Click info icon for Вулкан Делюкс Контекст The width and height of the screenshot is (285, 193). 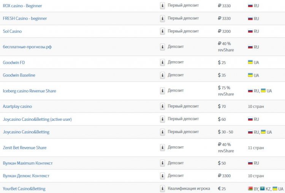(162, 176)
